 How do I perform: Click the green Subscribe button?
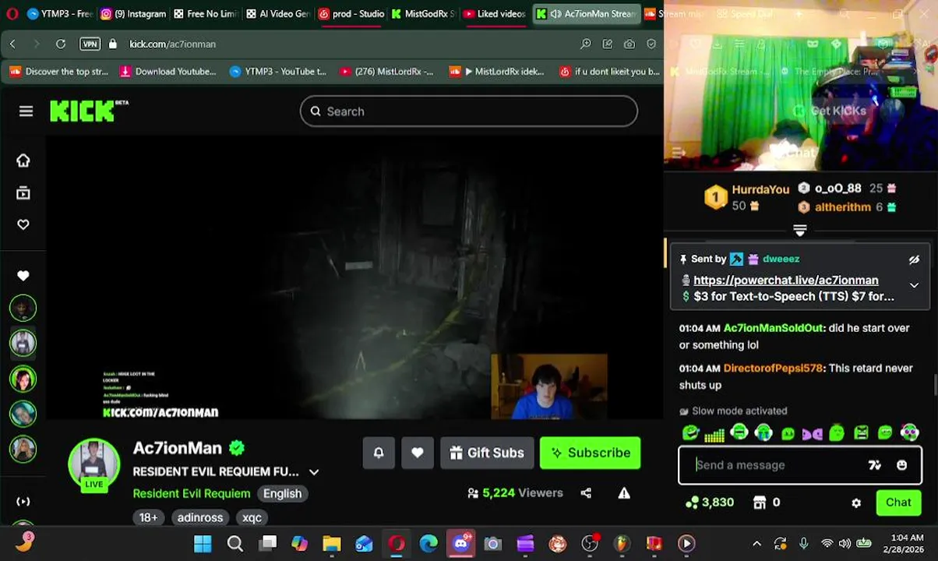point(591,453)
